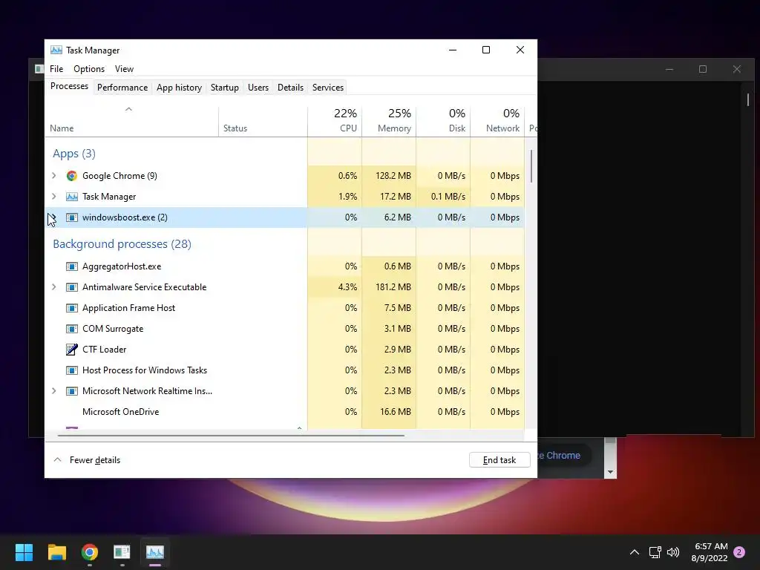Select the Microsoft OneDrive process row

click(x=284, y=412)
